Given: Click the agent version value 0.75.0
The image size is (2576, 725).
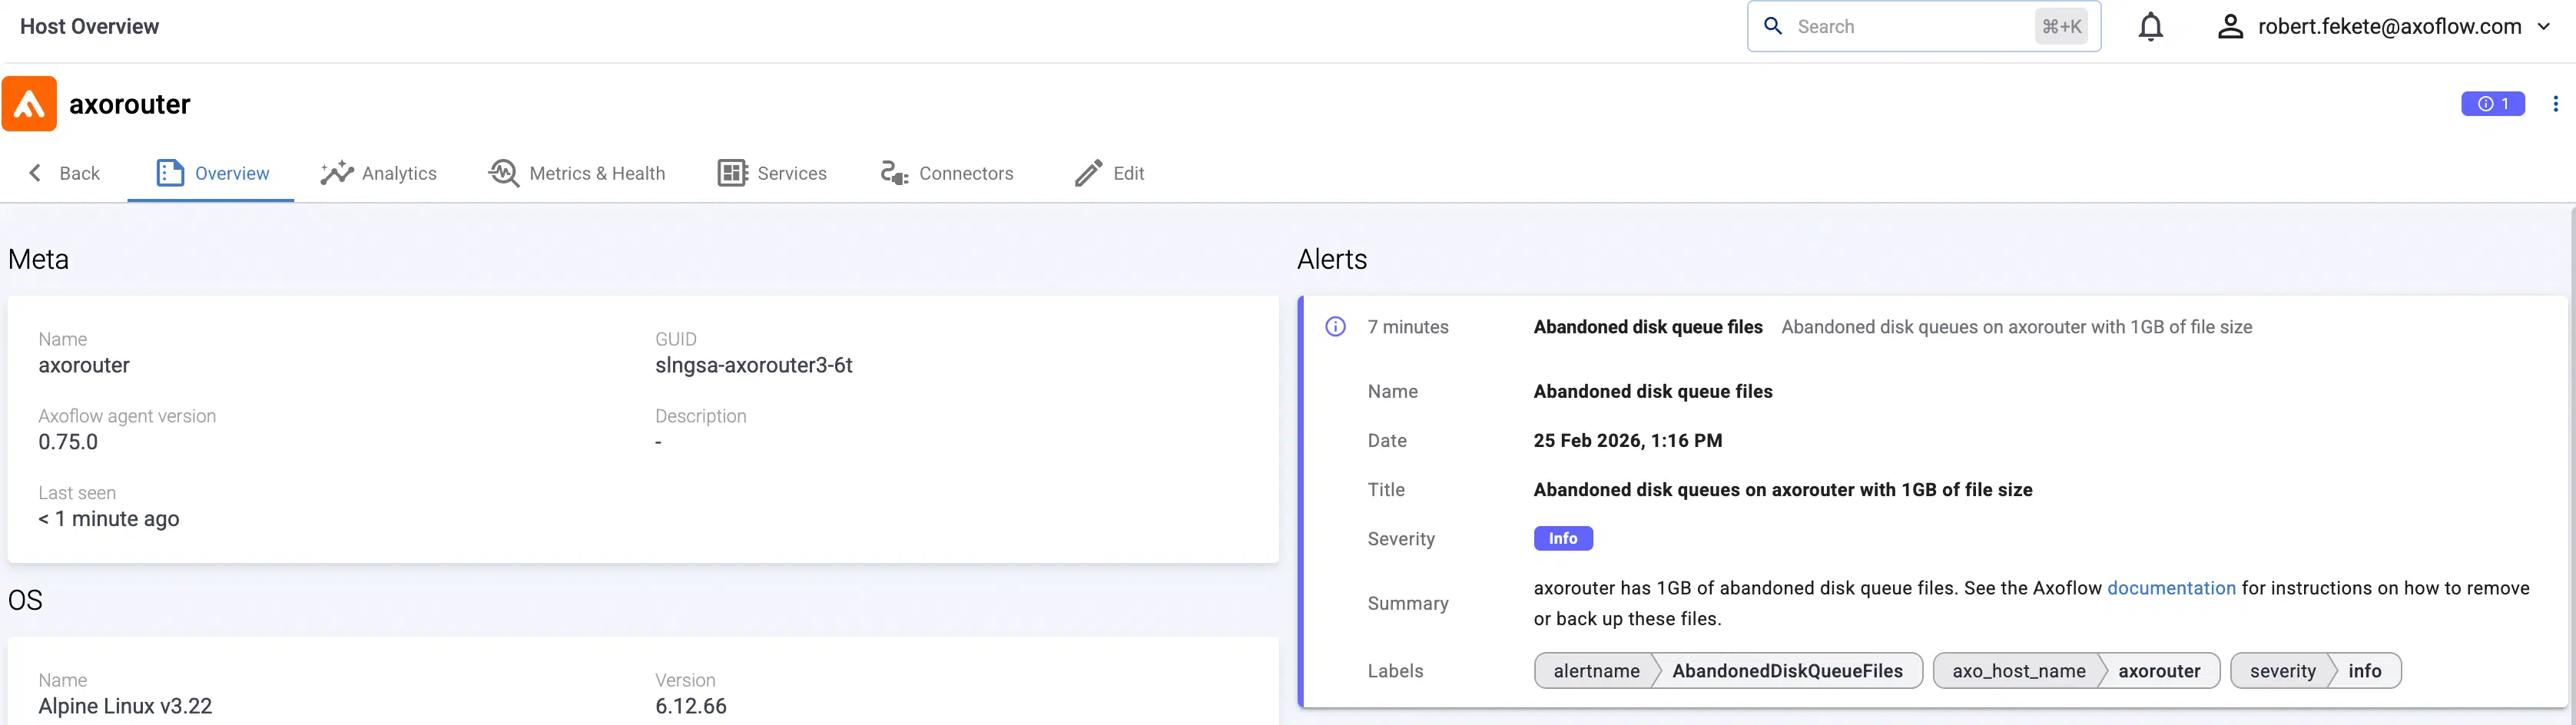Looking at the screenshot, I should [68, 442].
